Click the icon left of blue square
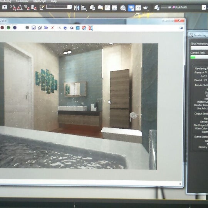Screen dimensions: 208x208 [72, 28]
